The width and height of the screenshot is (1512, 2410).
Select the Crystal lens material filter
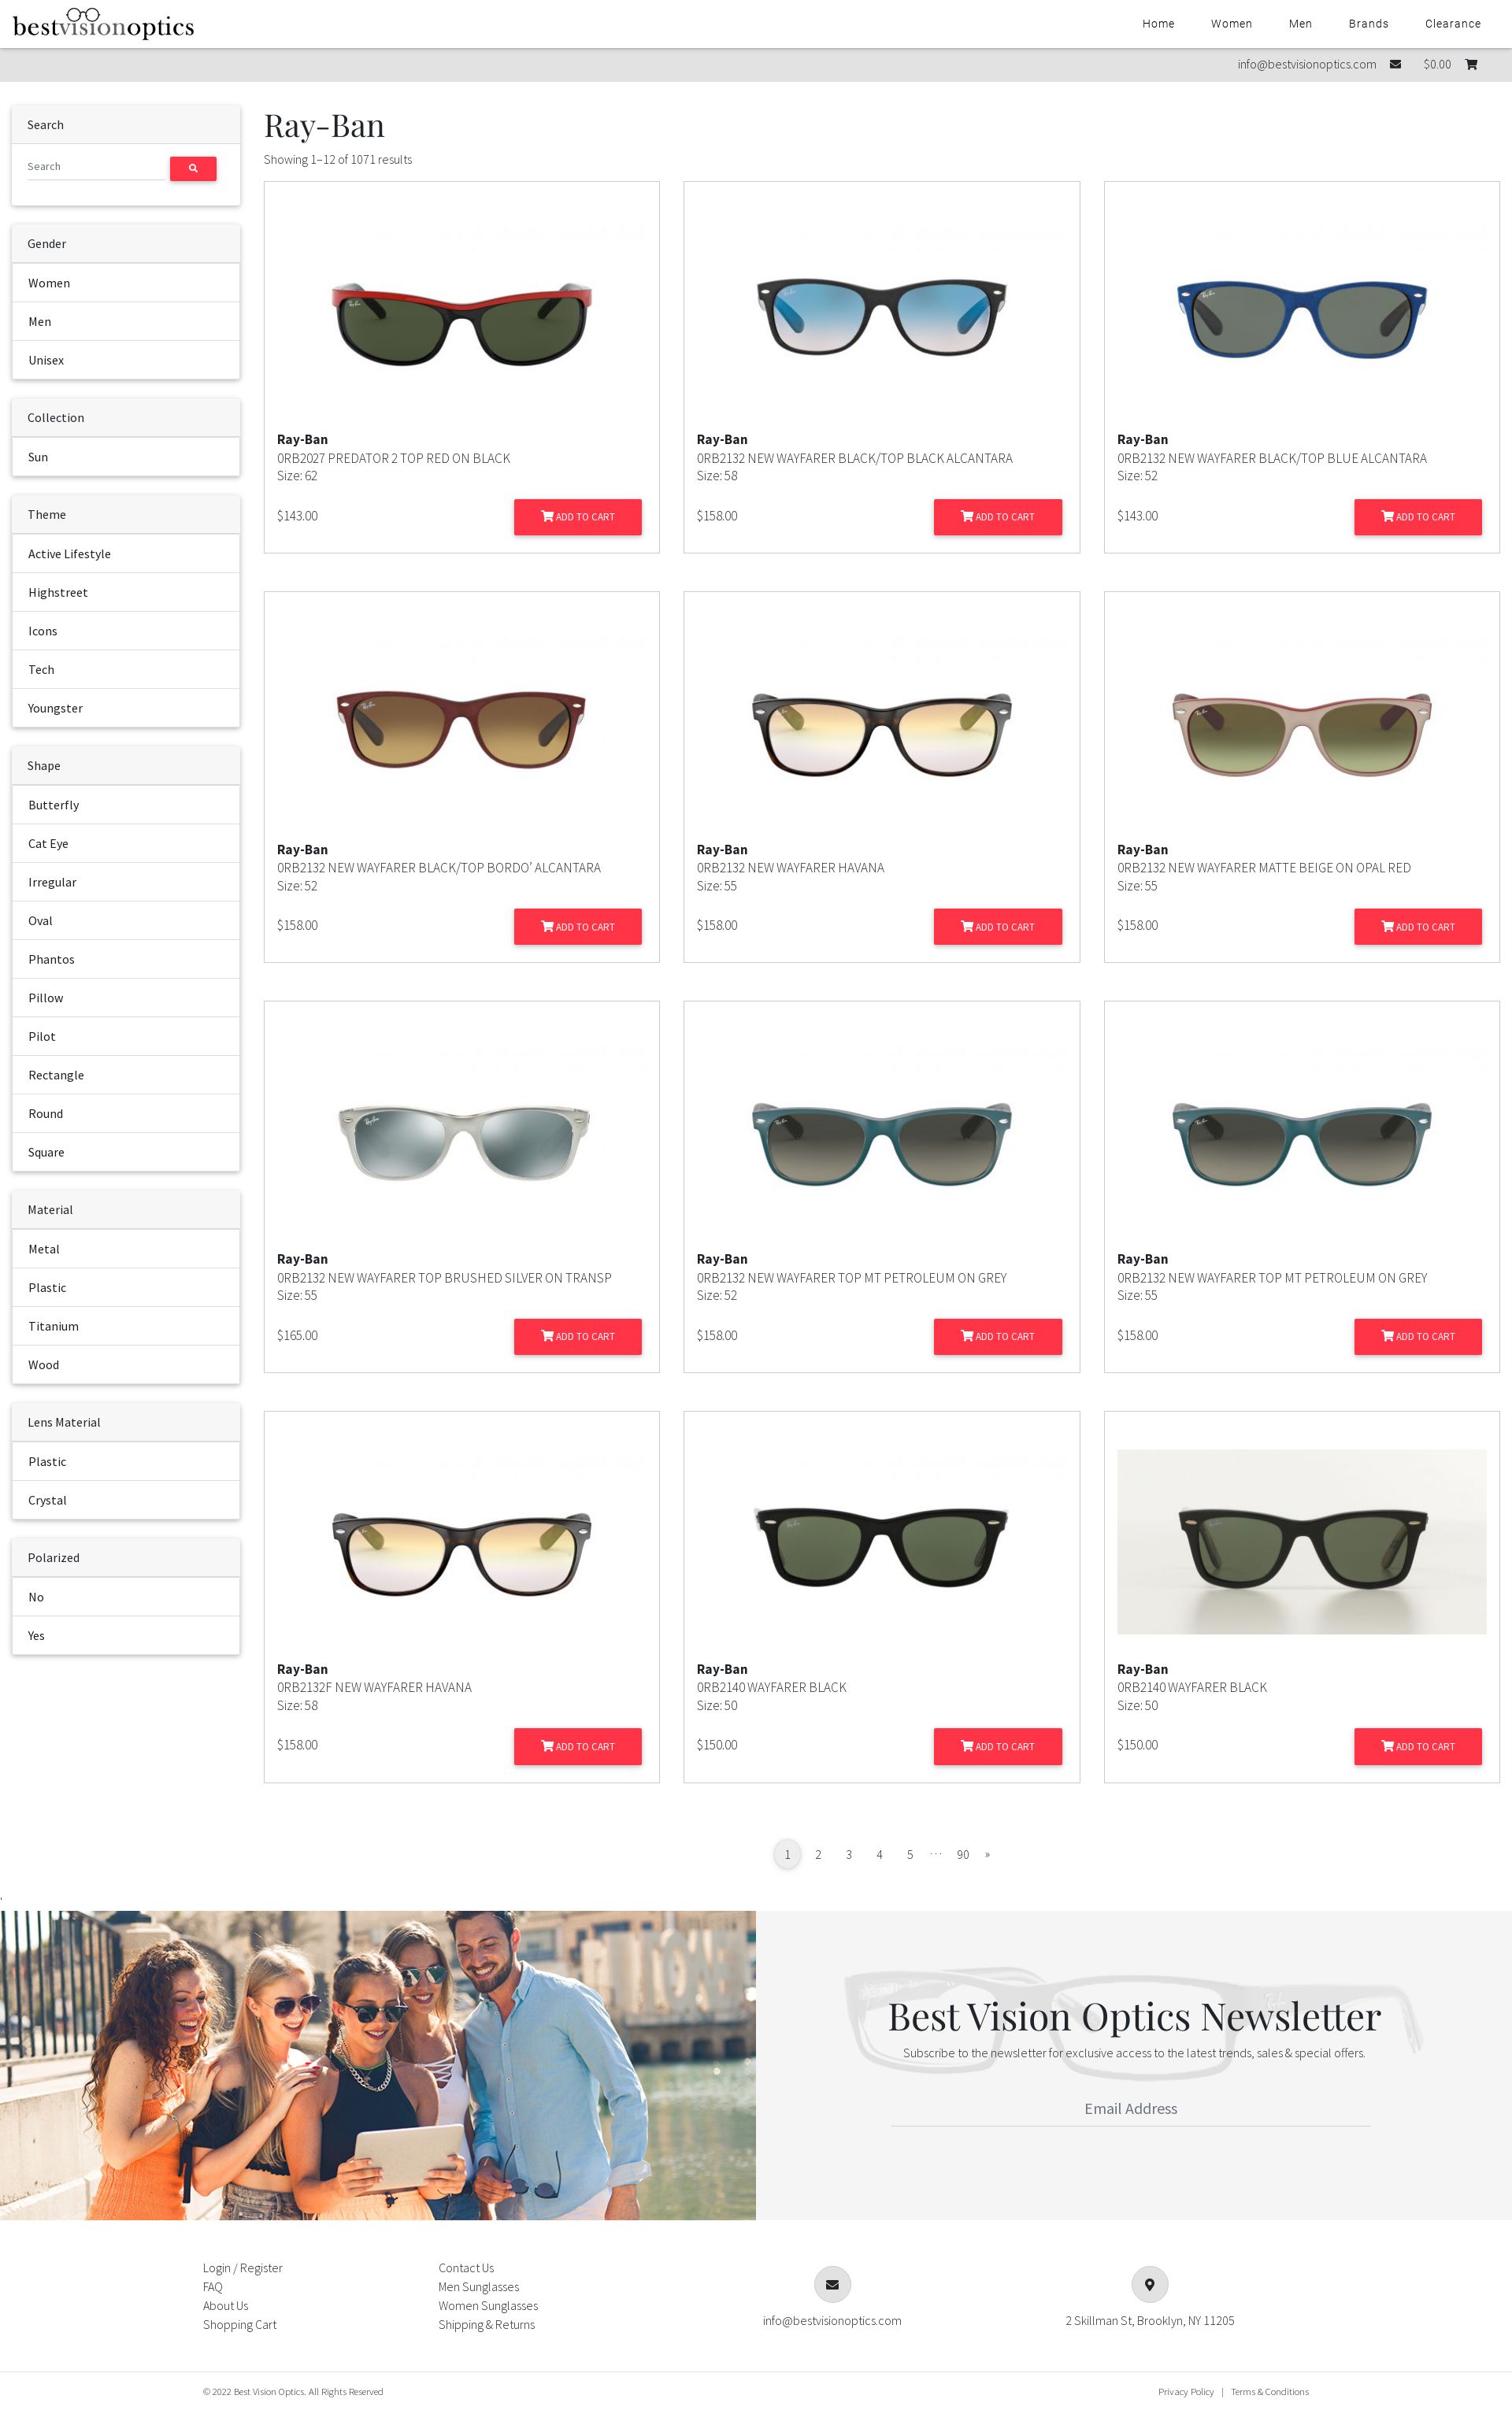tap(126, 1501)
